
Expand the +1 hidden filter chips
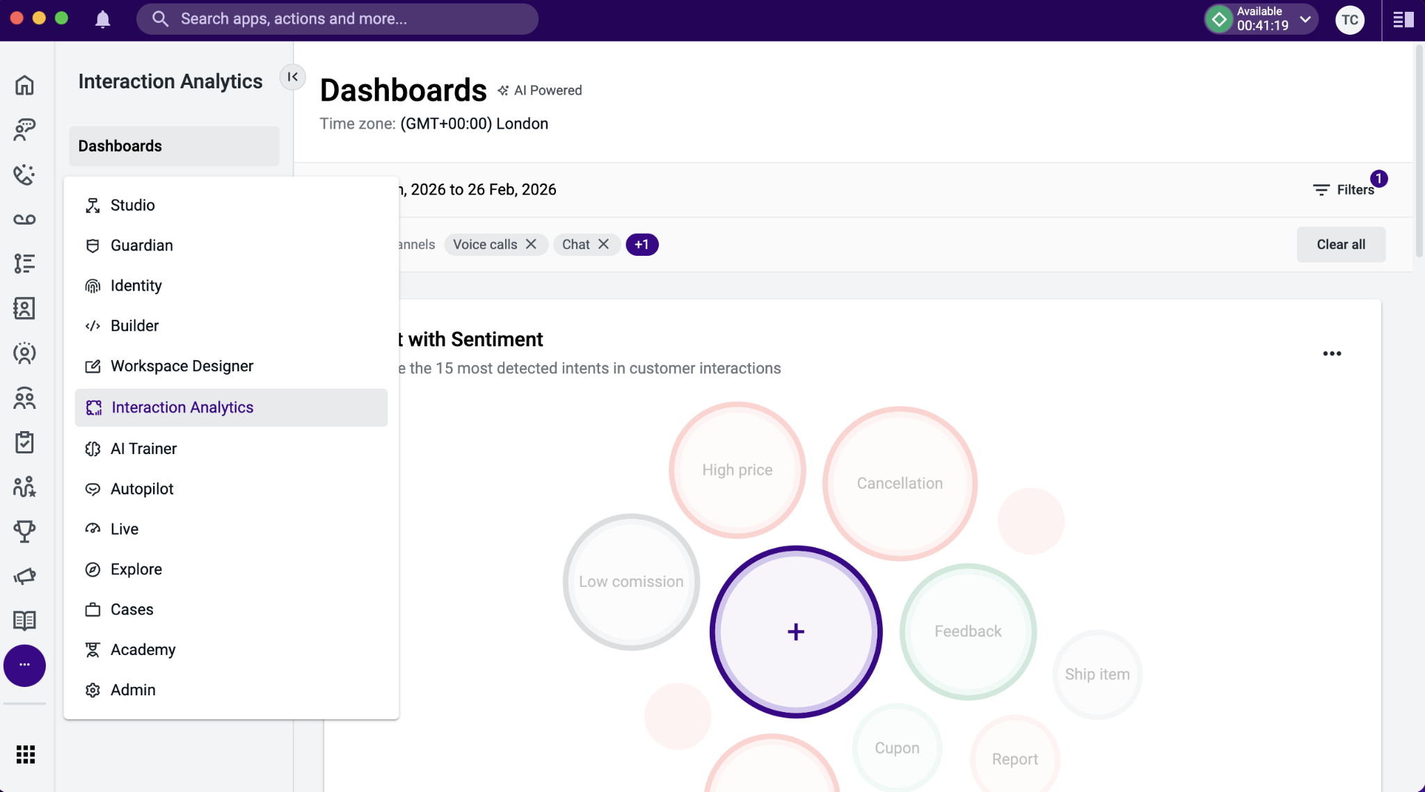[x=642, y=245]
